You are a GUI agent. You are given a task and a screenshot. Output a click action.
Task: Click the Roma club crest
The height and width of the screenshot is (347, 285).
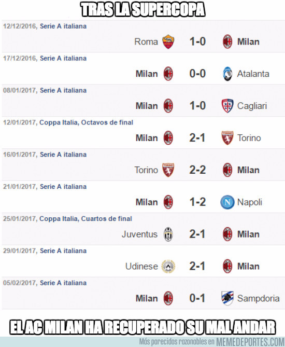click(168, 41)
